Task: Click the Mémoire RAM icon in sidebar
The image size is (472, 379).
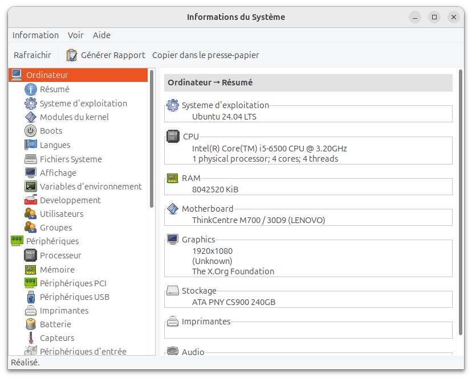Action: [x=30, y=270]
